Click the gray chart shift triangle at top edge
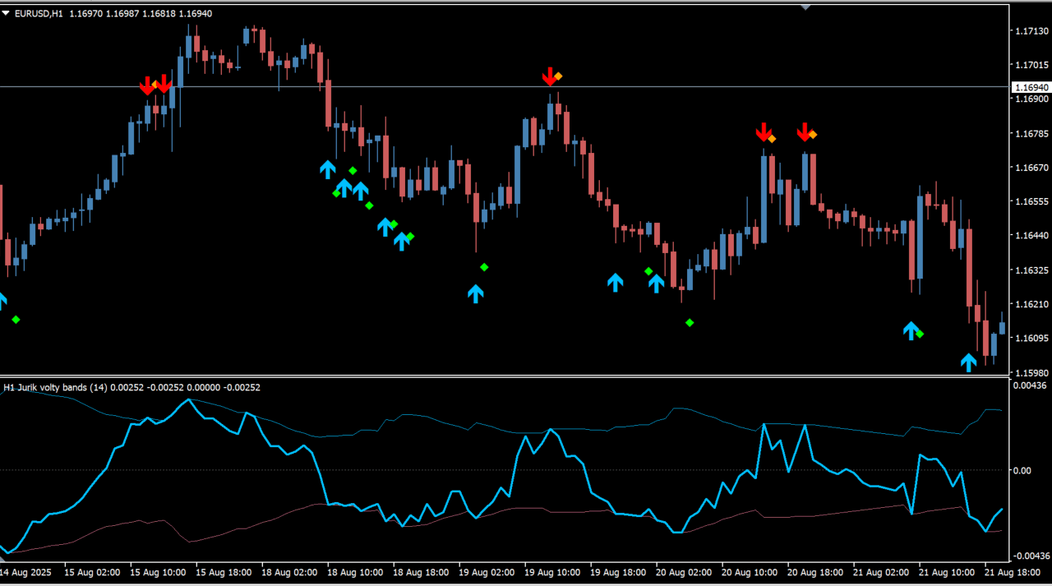 click(805, 7)
